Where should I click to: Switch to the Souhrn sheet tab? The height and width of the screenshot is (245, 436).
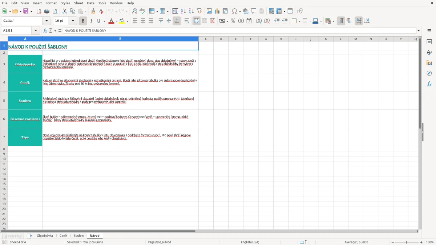pyautogui.click(x=78, y=236)
